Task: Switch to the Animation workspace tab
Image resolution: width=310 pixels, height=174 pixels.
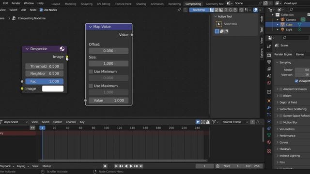Action: click(157, 4)
